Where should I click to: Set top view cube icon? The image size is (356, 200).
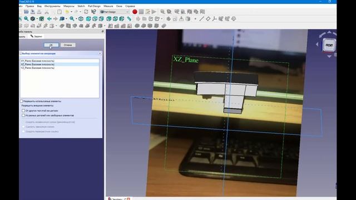click(x=95, y=19)
